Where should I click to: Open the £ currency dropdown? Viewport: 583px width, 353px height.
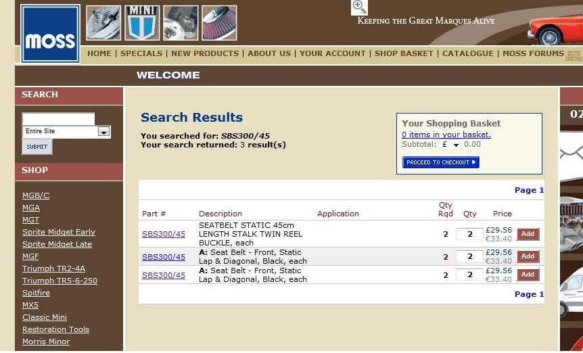[x=450, y=145]
